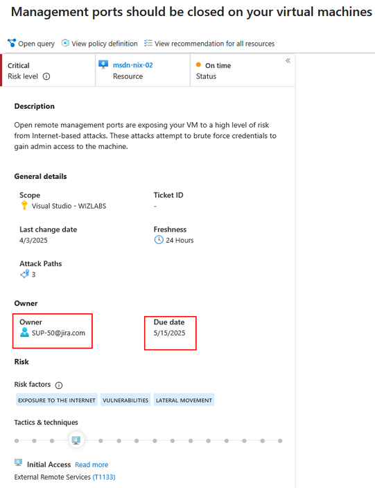
Task: Click the Ticket ID dash link
Action: click(155, 206)
